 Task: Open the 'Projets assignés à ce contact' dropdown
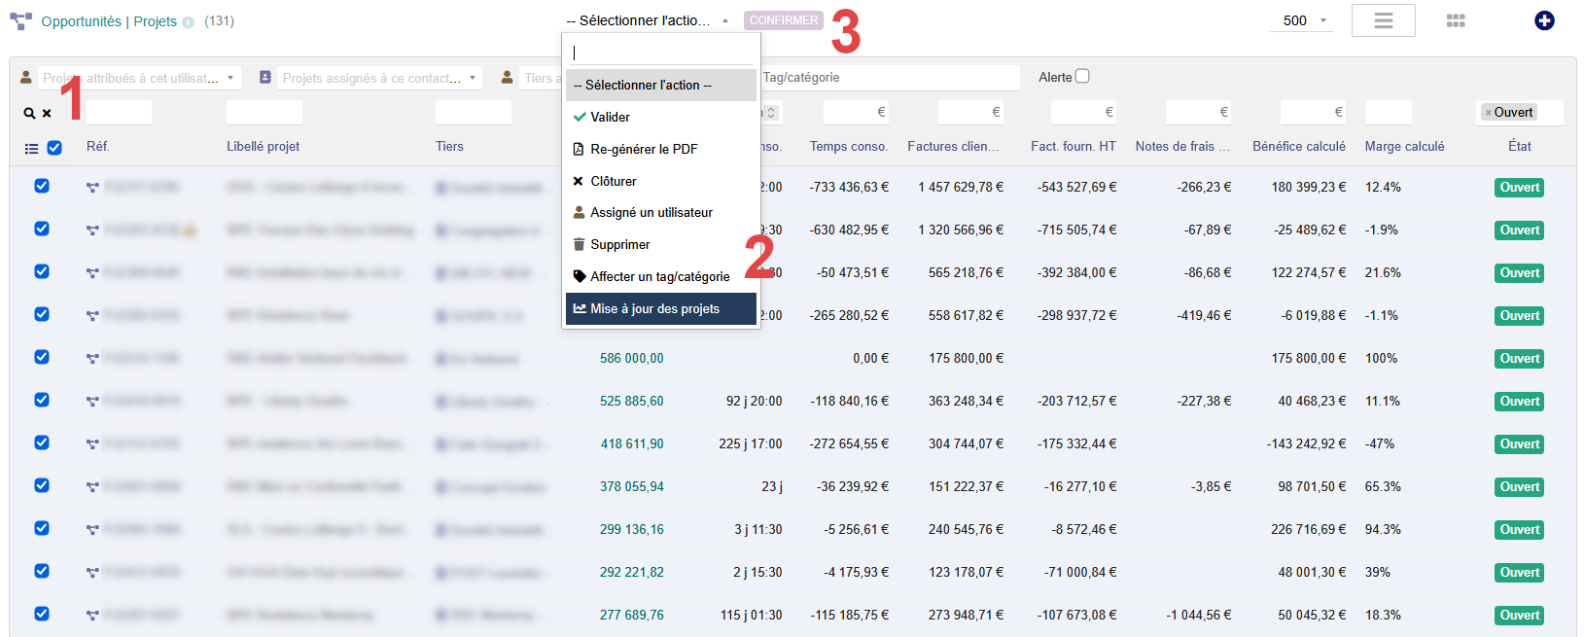point(378,78)
